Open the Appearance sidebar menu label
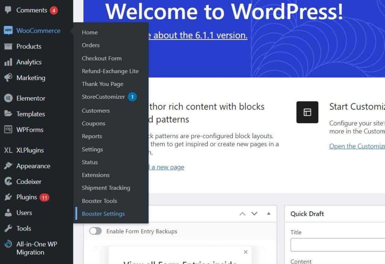The image size is (385, 264). point(33,166)
